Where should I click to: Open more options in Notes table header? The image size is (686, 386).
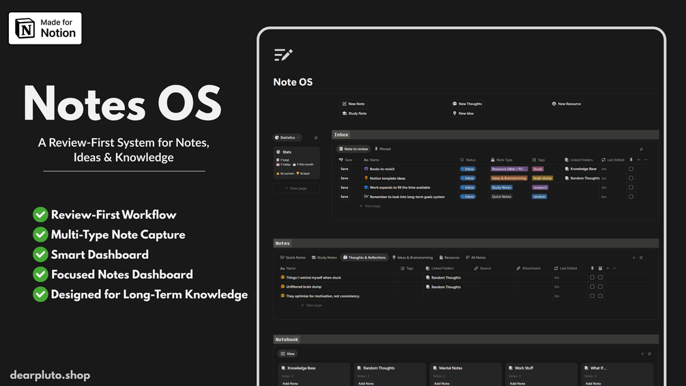click(x=615, y=268)
